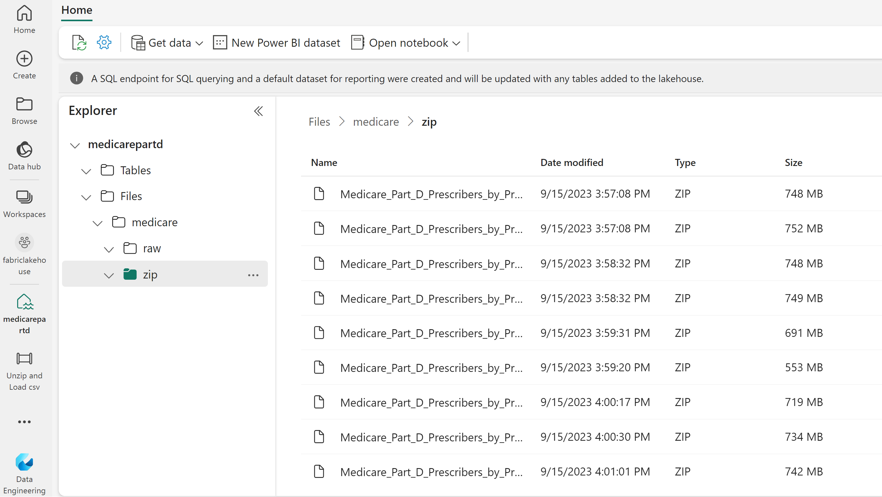Open the Unzip and Load csv notebook
The image size is (882, 497).
point(24,372)
